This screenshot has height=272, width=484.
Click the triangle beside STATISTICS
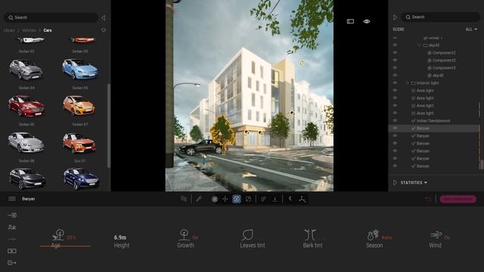[x=395, y=183]
